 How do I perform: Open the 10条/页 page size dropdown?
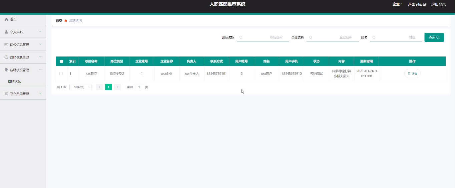pos(80,87)
